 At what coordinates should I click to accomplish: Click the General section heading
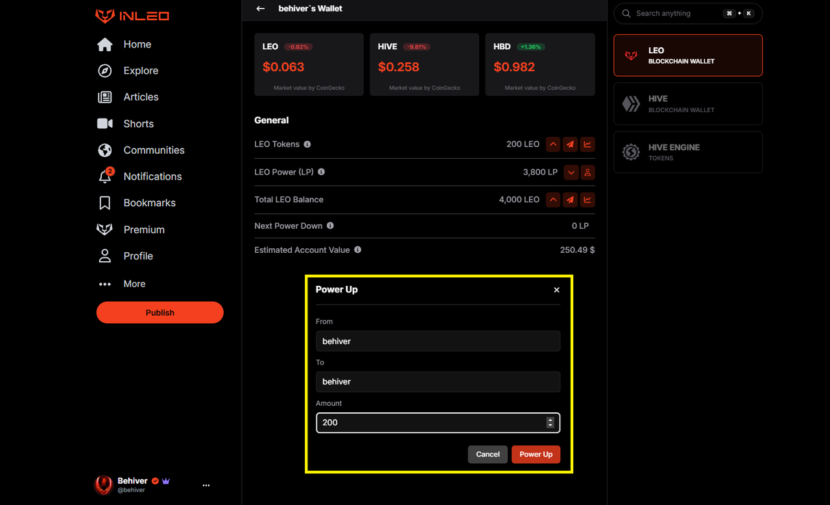click(x=272, y=121)
